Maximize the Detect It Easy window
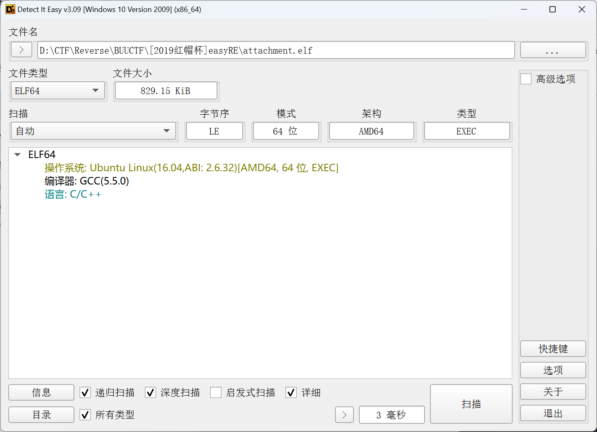This screenshot has width=597, height=432. click(552, 9)
